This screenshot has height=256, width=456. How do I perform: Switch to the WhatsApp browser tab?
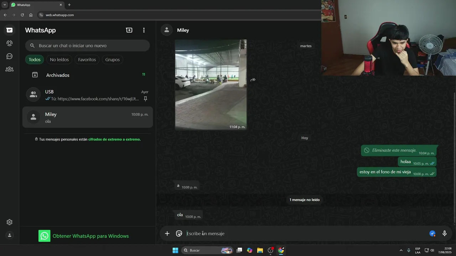[x=36, y=5]
